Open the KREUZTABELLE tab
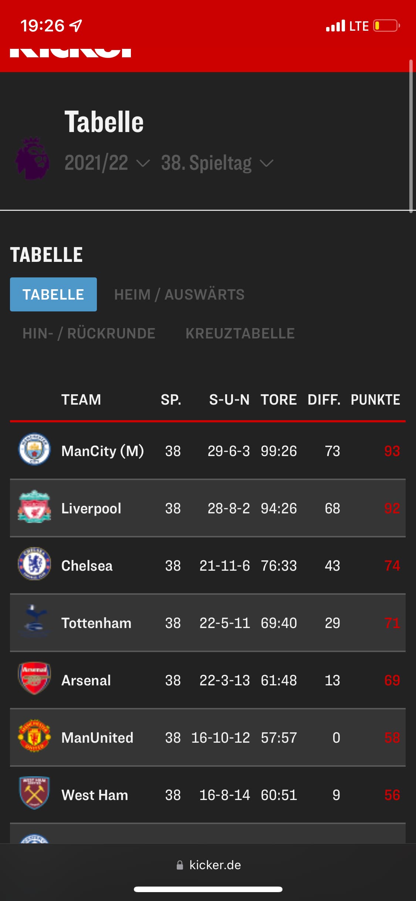This screenshot has height=901, width=416. coord(240,333)
